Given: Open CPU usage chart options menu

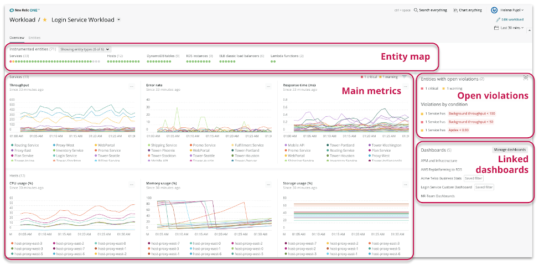Looking at the screenshot, I should pos(132,185).
